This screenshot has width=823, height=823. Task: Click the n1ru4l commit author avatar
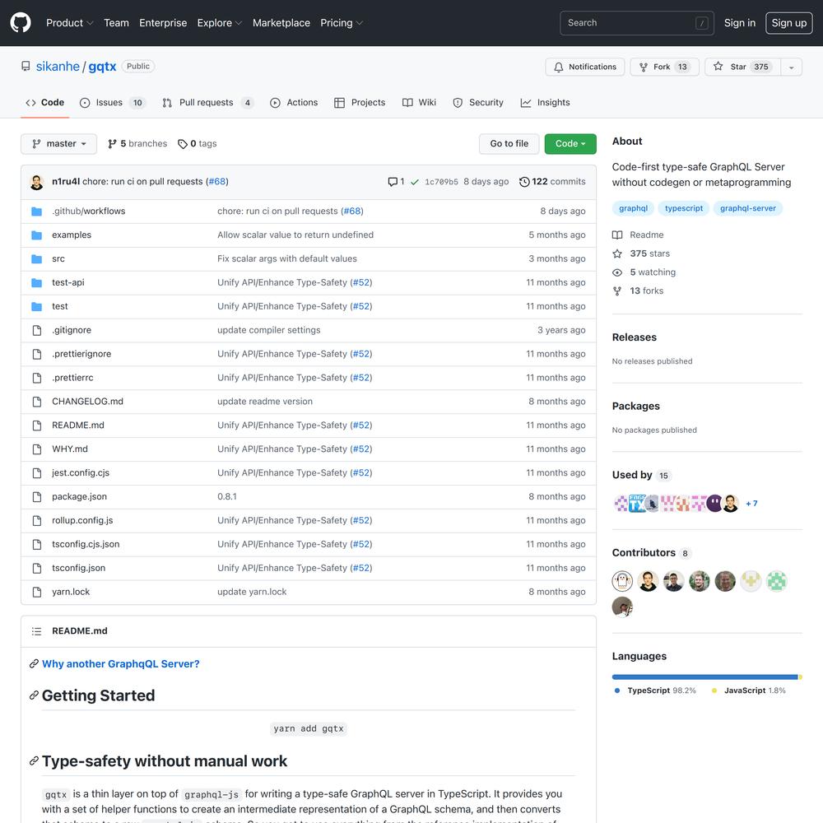(37, 182)
